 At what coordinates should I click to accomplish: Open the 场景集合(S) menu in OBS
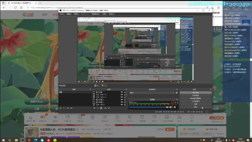[95, 14]
